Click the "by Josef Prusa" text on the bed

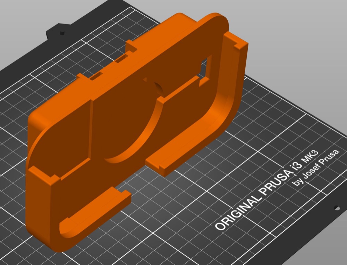tap(316, 168)
